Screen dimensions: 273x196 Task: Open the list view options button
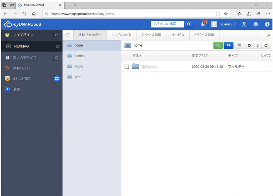click(239, 45)
